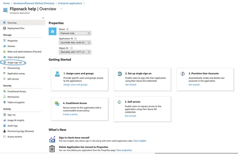Show info tooltip next to Object ID

71,48
